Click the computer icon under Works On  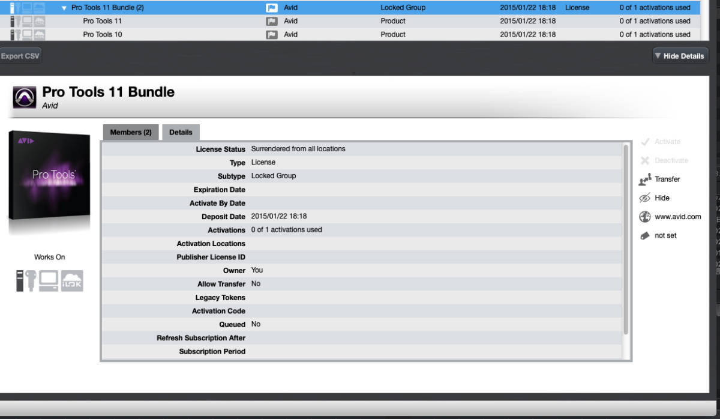click(49, 281)
